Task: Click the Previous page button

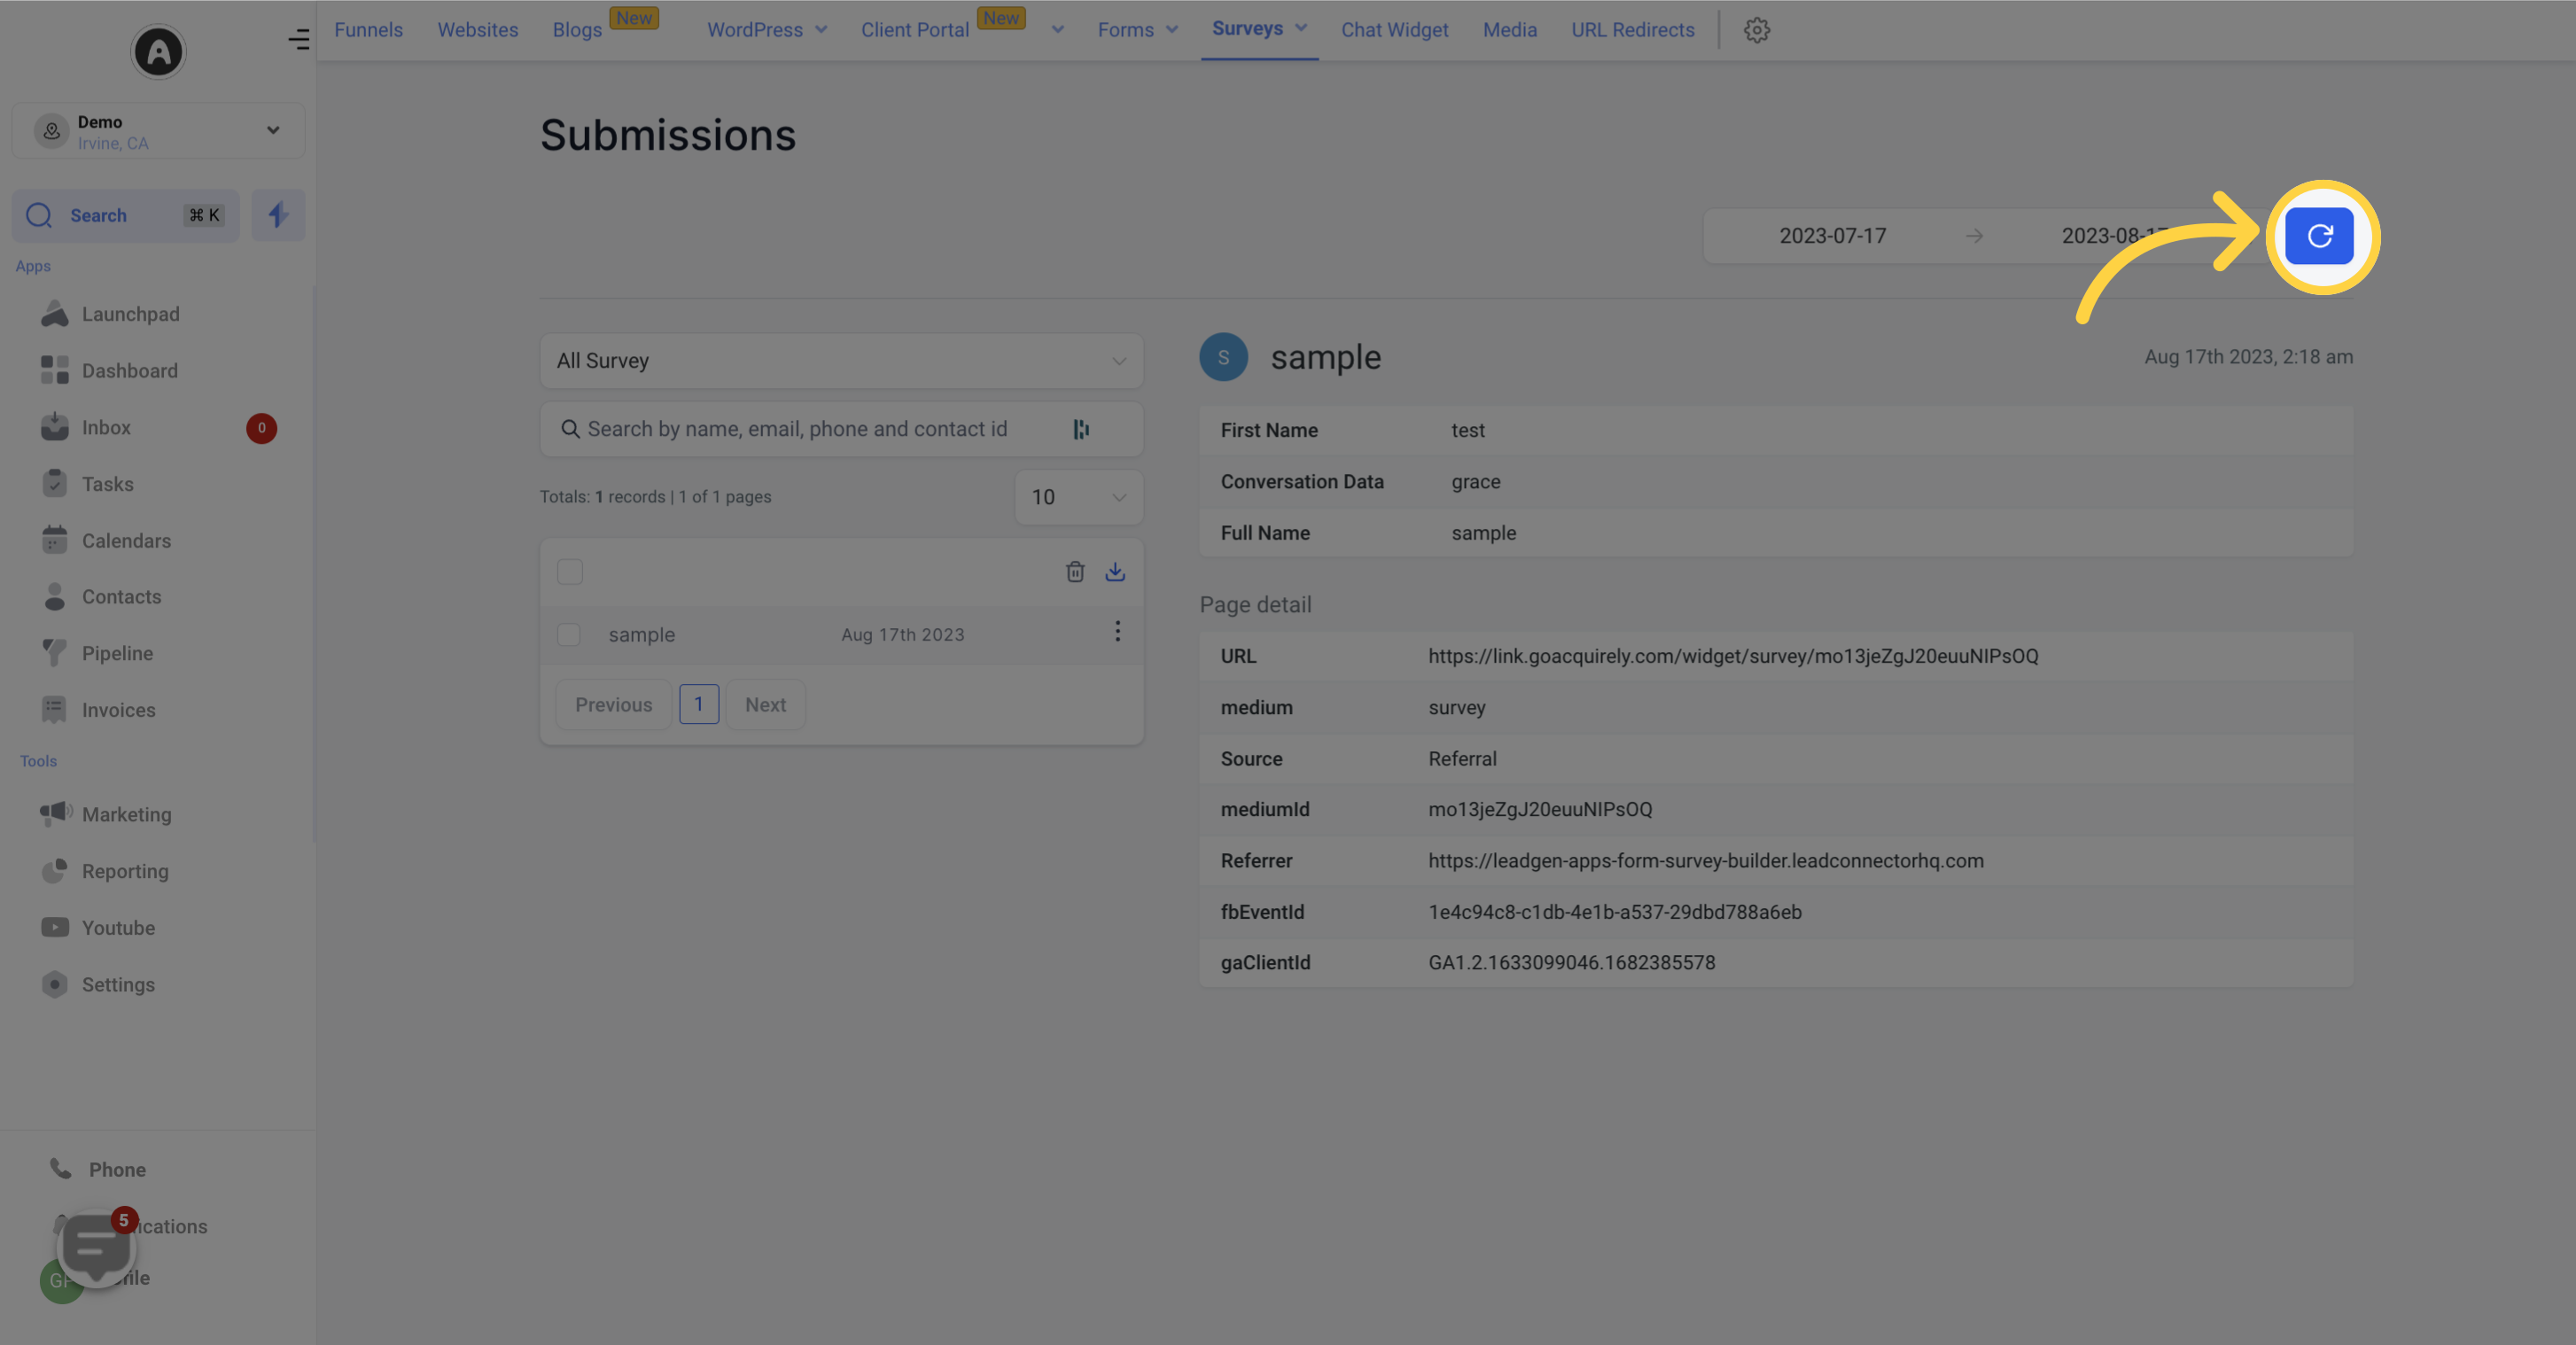Action: pos(613,705)
